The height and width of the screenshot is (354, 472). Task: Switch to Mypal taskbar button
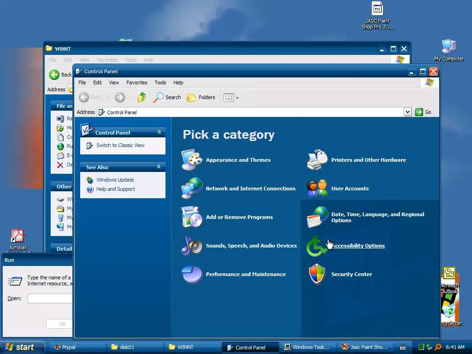click(x=77, y=347)
